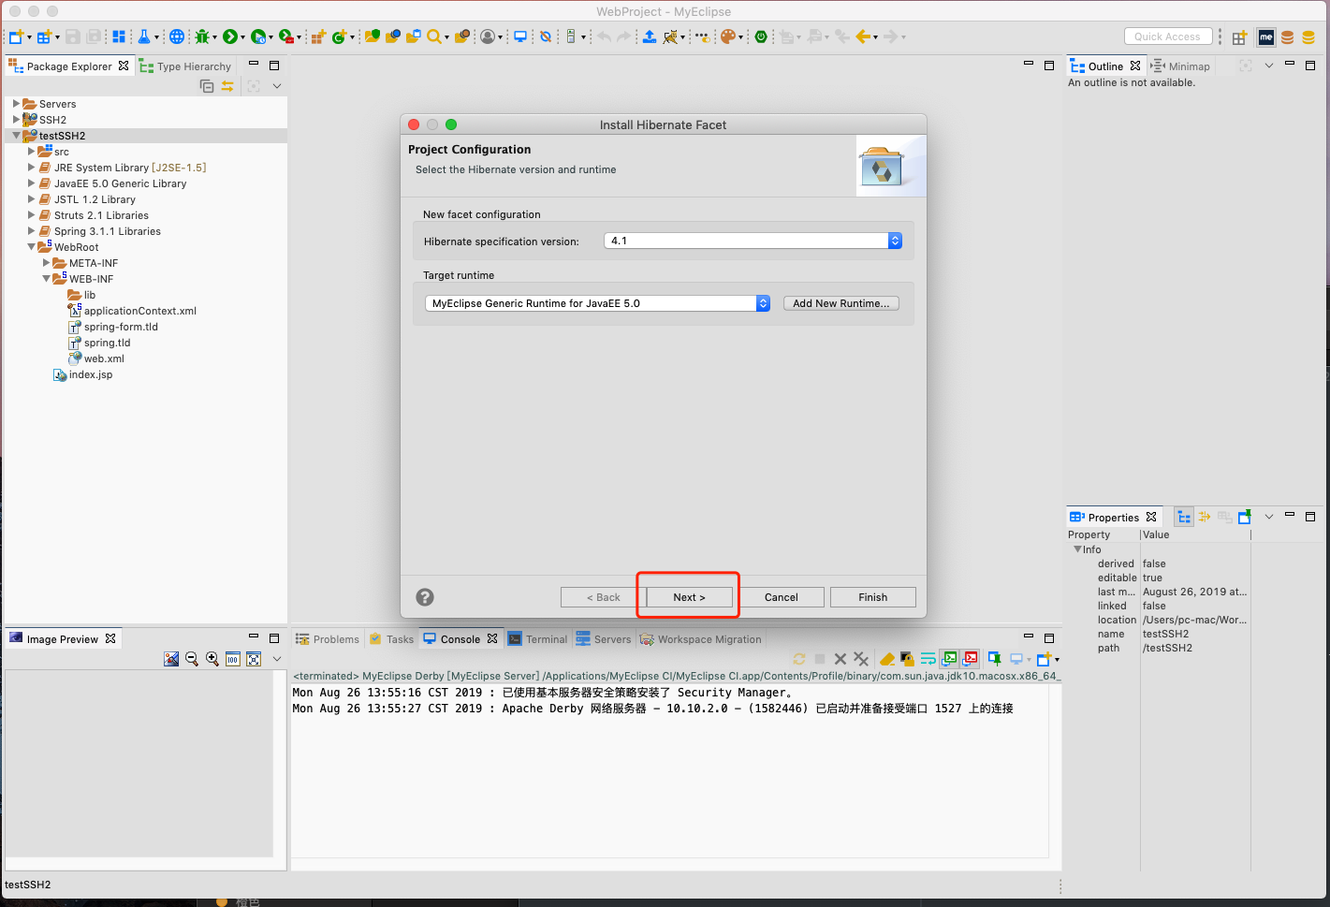Switch to the Servers tab
Screen dimensions: 1330x907
click(604, 639)
